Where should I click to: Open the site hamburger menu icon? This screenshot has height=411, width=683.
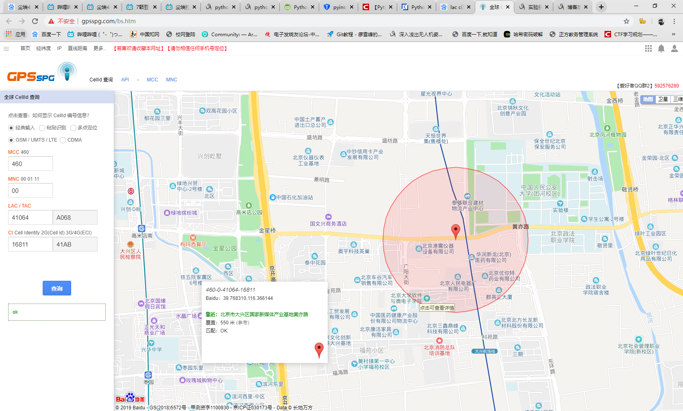[6, 48]
